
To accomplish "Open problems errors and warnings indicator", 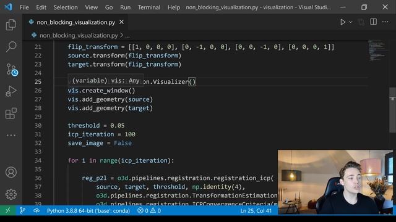I will (149, 211).
